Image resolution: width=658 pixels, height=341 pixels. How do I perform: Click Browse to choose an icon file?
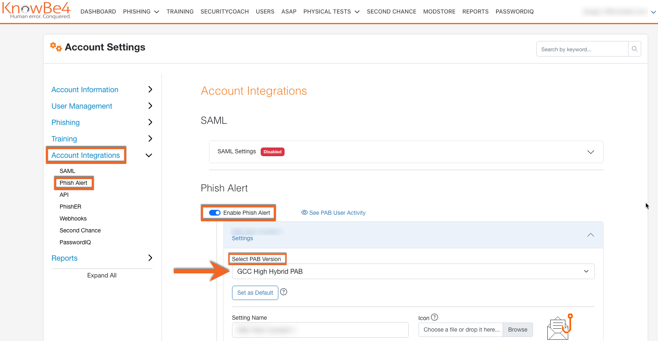pyautogui.click(x=517, y=330)
